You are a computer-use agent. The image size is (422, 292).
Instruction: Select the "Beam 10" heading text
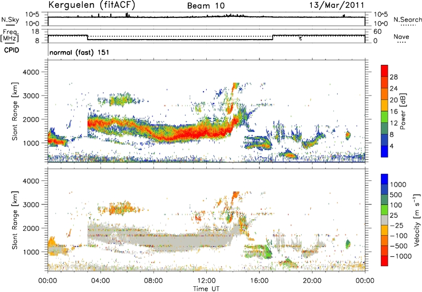tap(206, 6)
